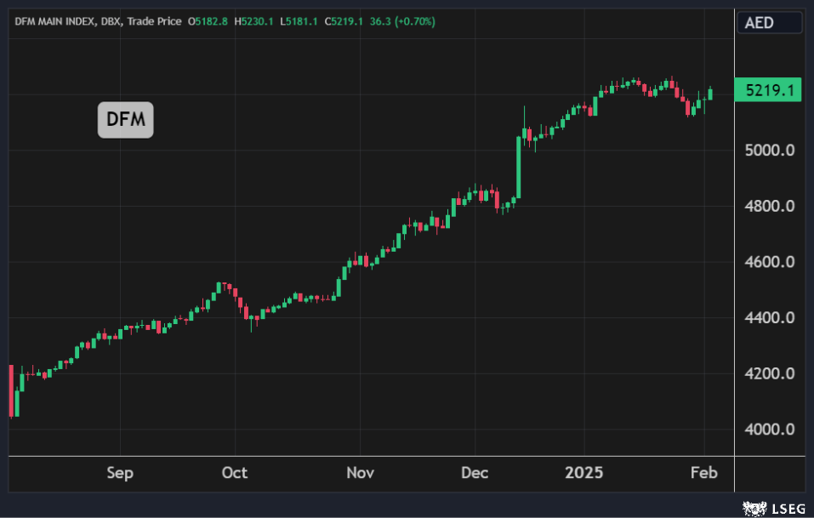
Task: Click the Oct label on time axis
Action: pyautogui.click(x=235, y=473)
